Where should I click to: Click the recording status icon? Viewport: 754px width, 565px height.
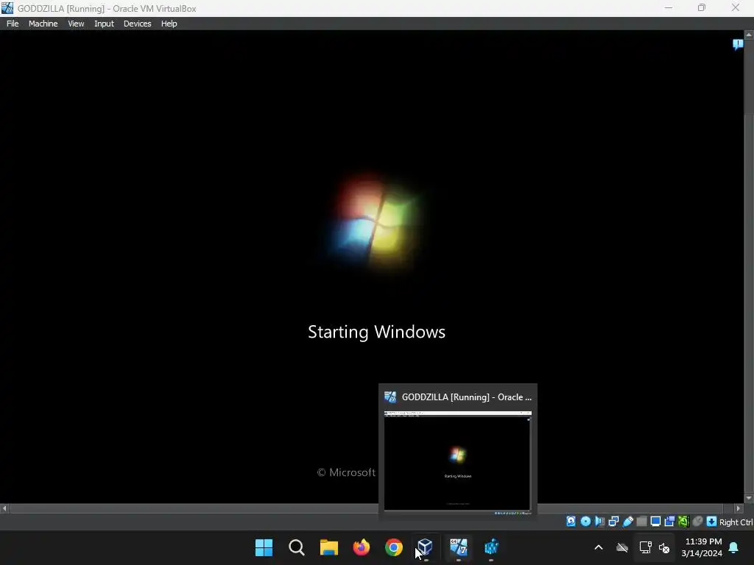coord(669,522)
